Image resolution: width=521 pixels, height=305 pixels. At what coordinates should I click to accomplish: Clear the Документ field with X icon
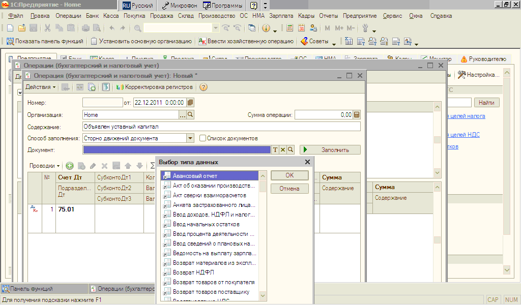[x=283, y=149]
